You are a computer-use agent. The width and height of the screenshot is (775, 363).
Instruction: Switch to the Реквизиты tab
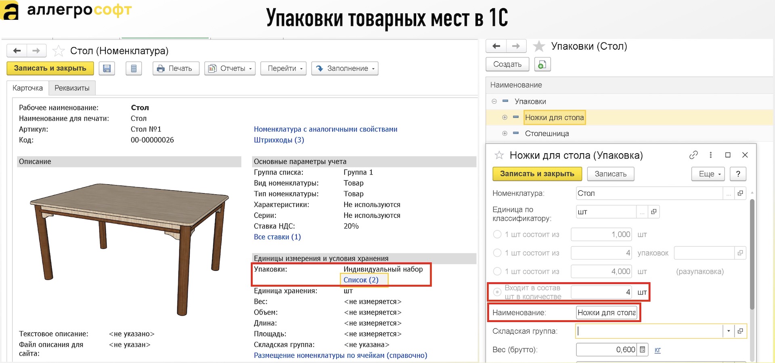click(x=72, y=88)
